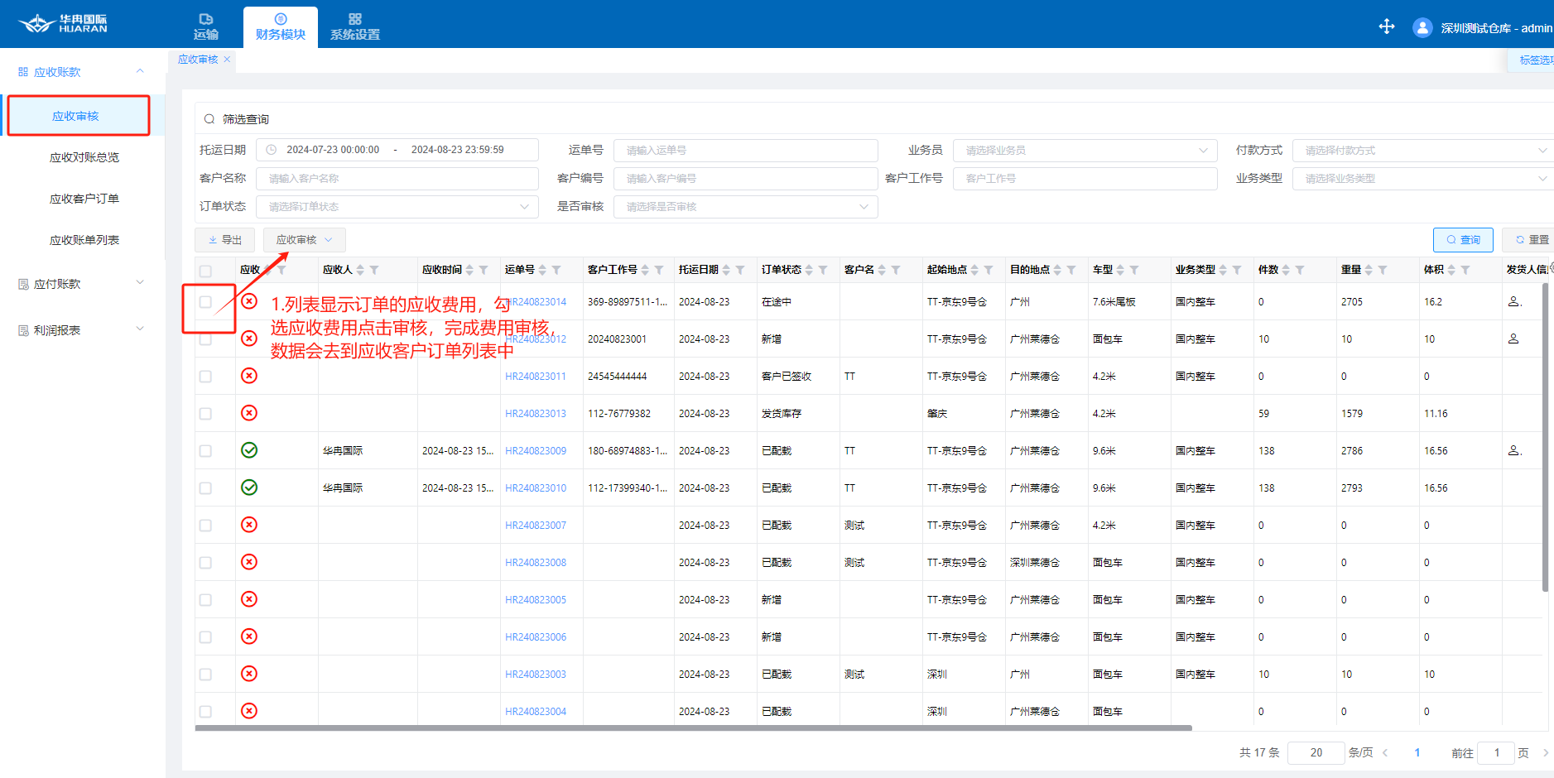Open 应收对账总览 in the sidebar

[x=84, y=157]
